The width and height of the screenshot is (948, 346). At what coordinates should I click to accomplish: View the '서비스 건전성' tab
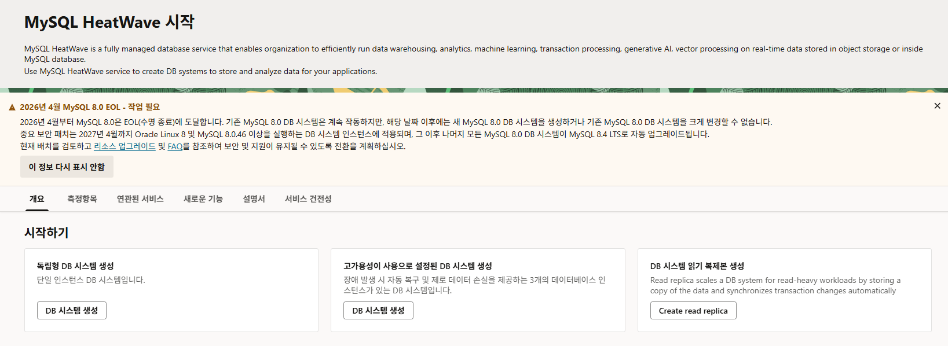coord(308,198)
